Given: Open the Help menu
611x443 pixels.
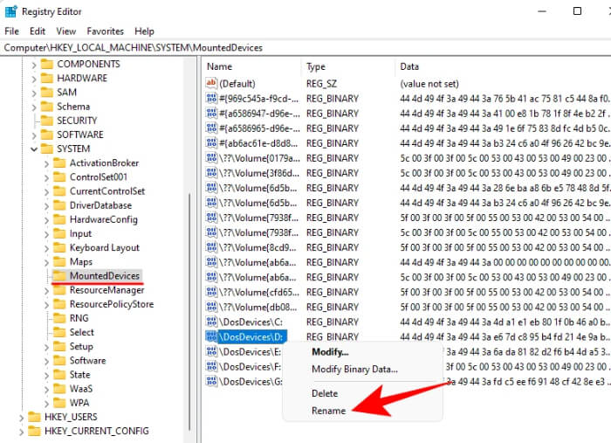Looking at the screenshot, I should 145,31.
